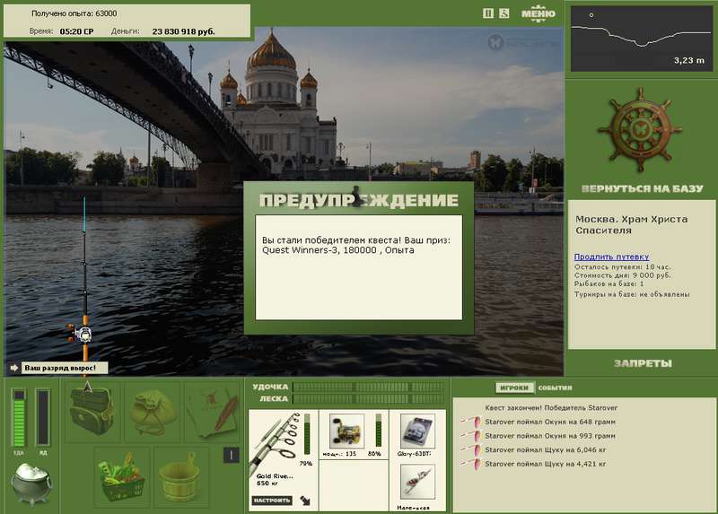Click the time value 05:20 СР
The image size is (718, 514).
pyautogui.click(x=76, y=31)
